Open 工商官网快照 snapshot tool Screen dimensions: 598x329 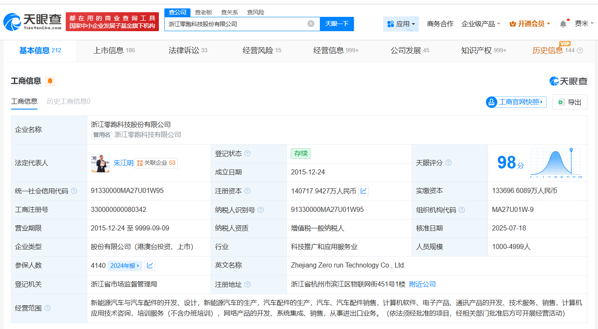click(x=515, y=102)
